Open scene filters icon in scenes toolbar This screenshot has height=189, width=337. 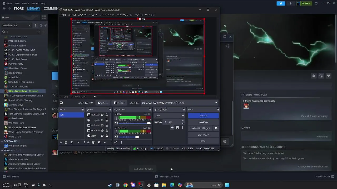(72, 142)
